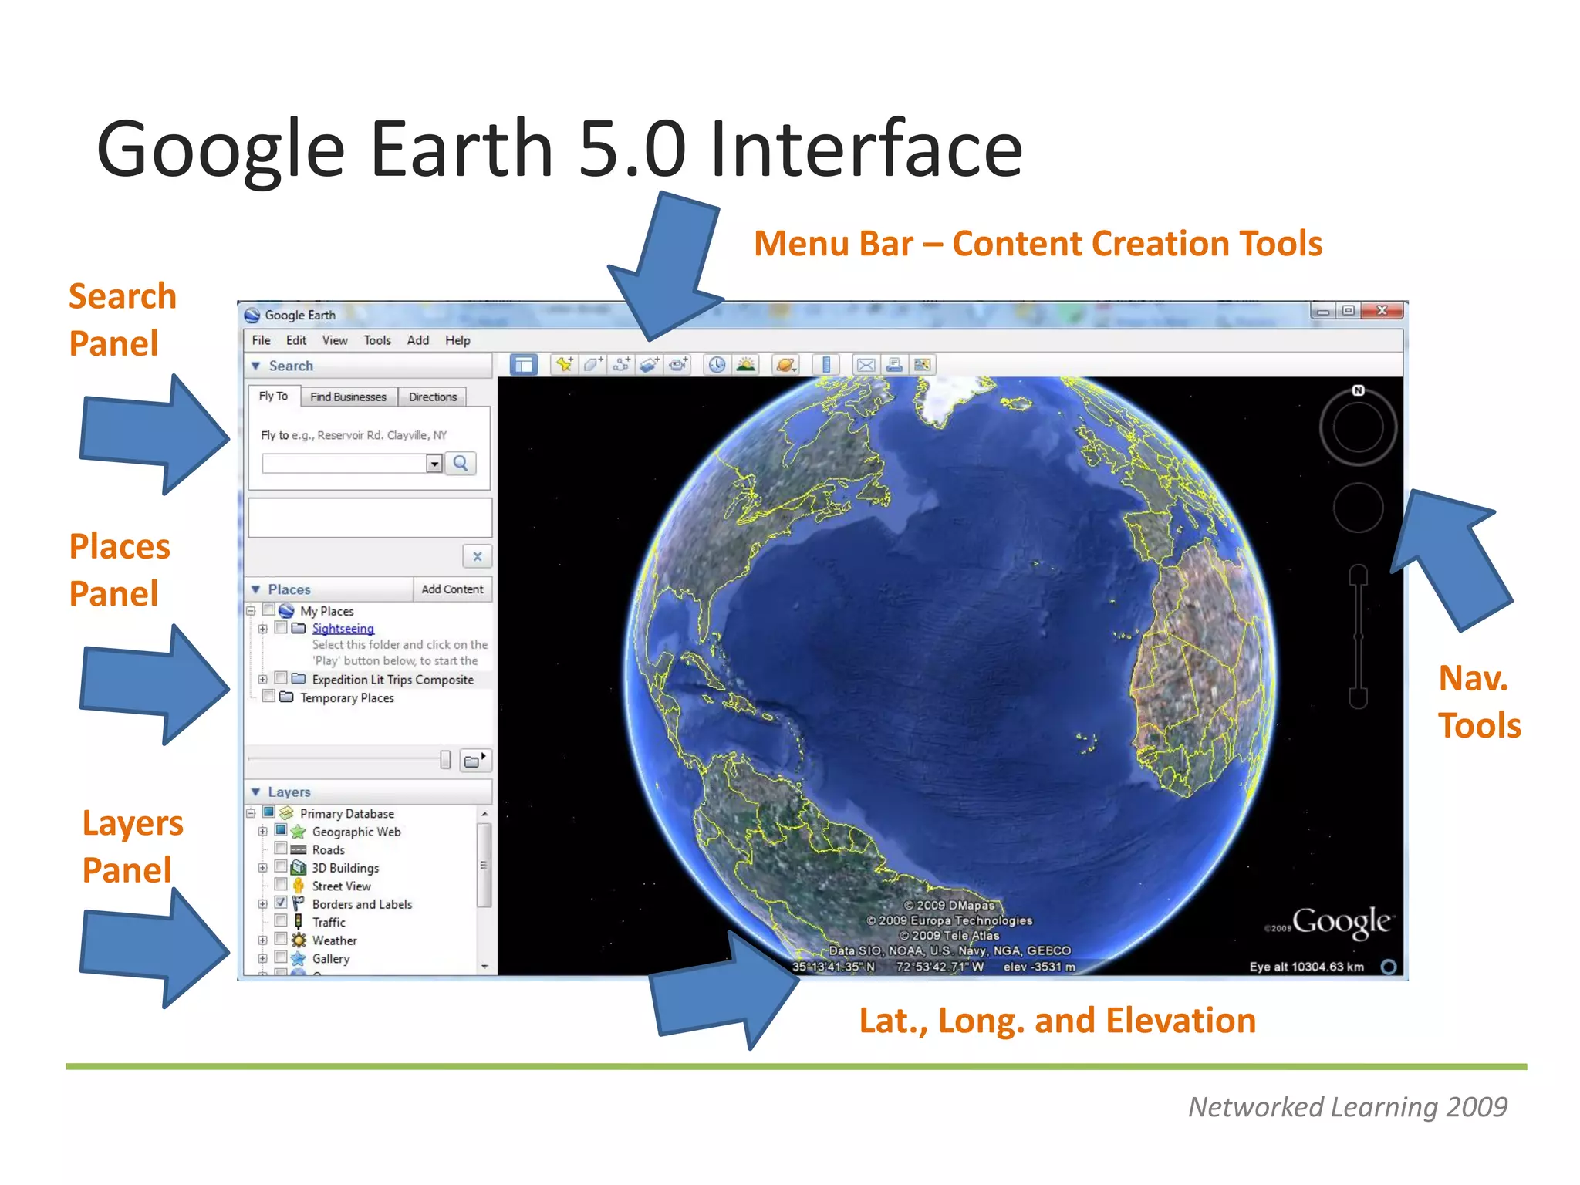
Task: Click the Email envelope icon
Action: pos(866,365)
